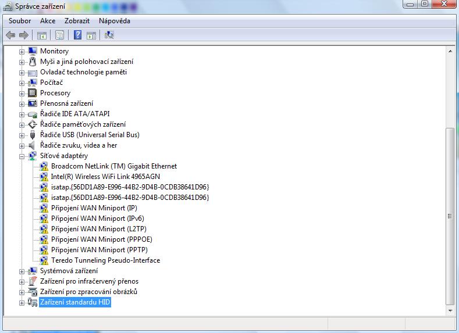Select Broadcom NetLink Gigabit Ethernet adapter
This screenshot has width=459, height=333.
(x=113, y=166)
